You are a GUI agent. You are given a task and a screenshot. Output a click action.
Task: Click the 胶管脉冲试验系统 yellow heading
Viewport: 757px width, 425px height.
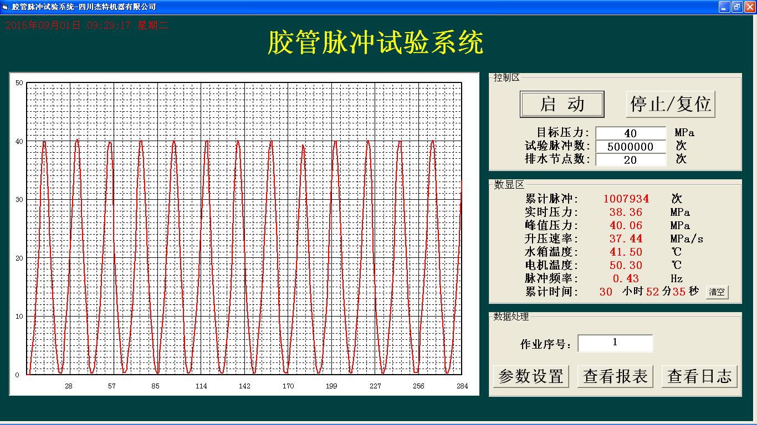tap(376, 43)
